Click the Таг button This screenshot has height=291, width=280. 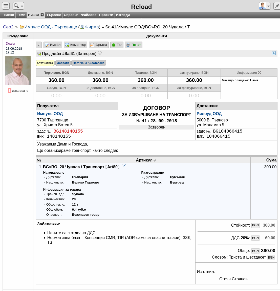tap(117, 45)
